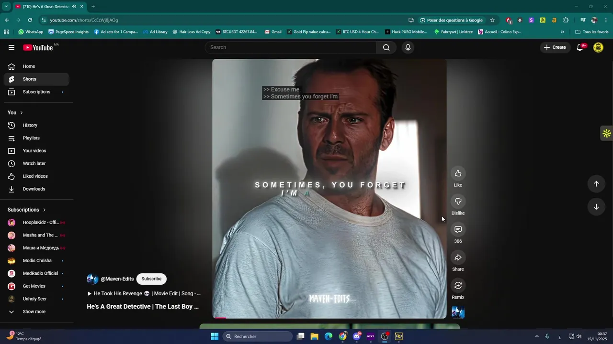Bookmark this page with the star icon
Screen dimensions: 613x344
tap(492, 20)
